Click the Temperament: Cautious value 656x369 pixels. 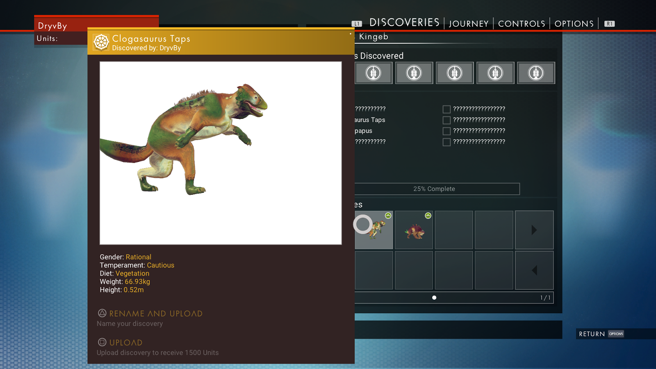(160, 265)
